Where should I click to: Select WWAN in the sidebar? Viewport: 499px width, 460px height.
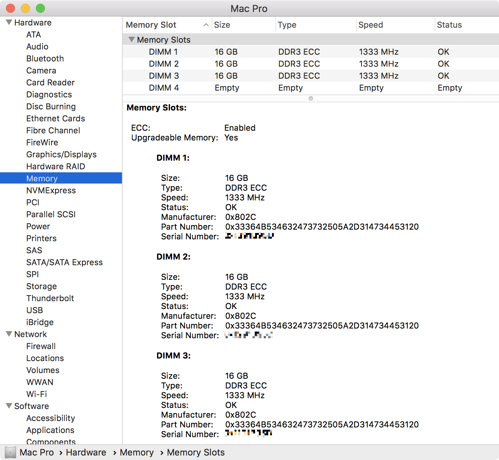click(40, 382)
